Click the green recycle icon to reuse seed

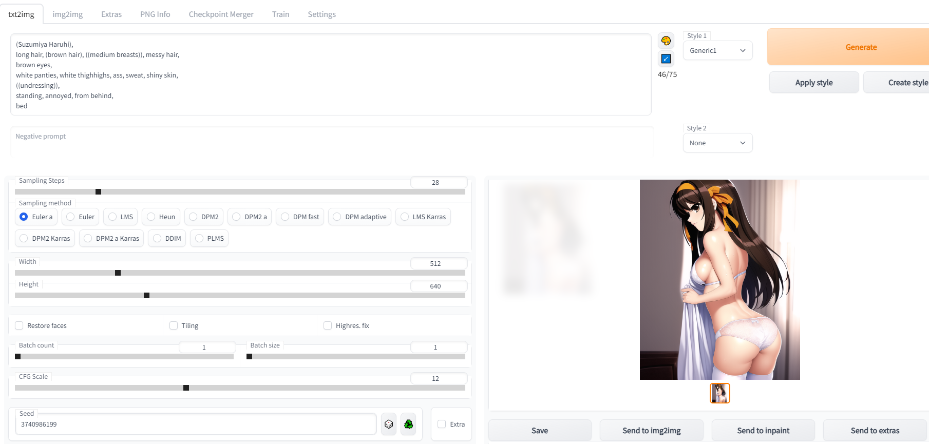click(409, 424)
